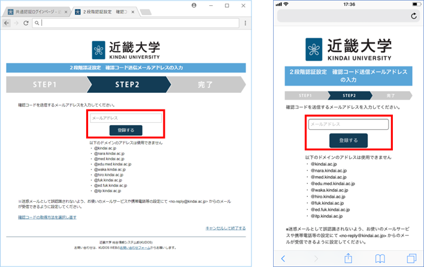Tap the mobile メールアドレス input field
The height and width of the screenshot is (267, 424).
(x=348, y=124)
